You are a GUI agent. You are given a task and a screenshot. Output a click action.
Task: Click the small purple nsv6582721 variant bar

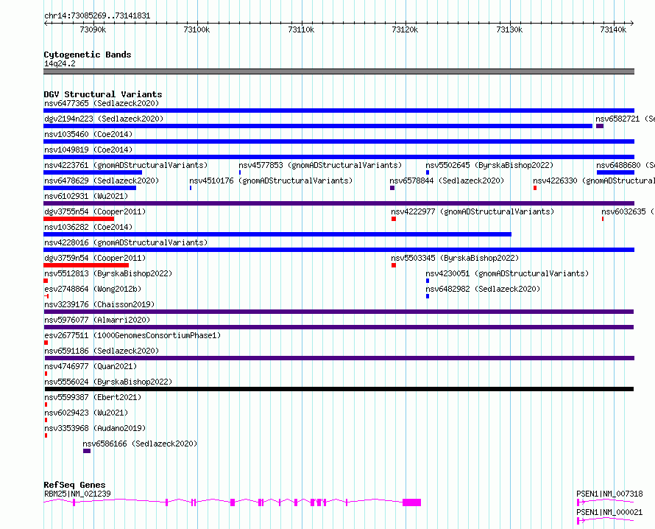click(600, 126)
